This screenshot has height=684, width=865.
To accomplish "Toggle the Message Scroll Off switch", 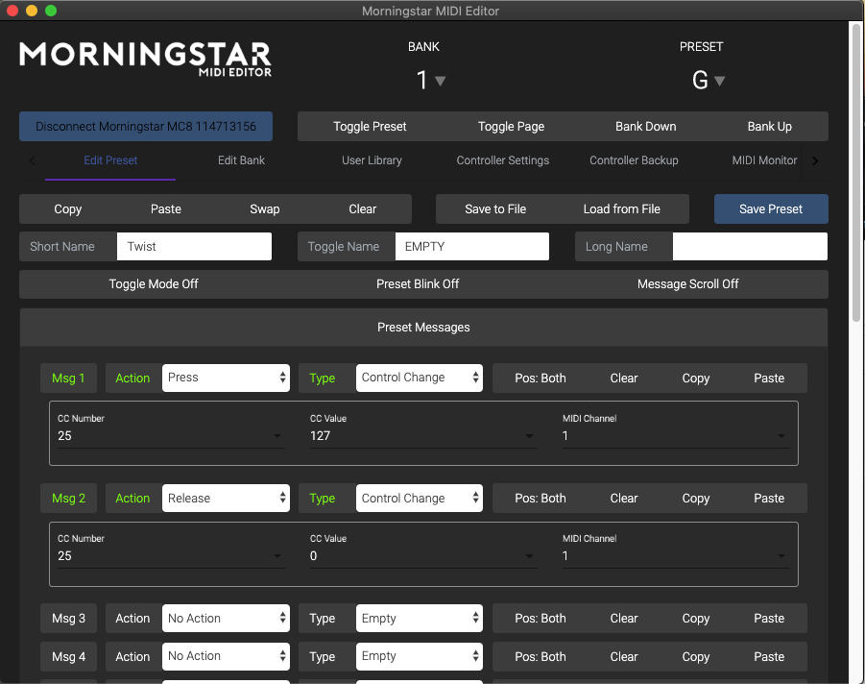I will click(x=687, y=284).
